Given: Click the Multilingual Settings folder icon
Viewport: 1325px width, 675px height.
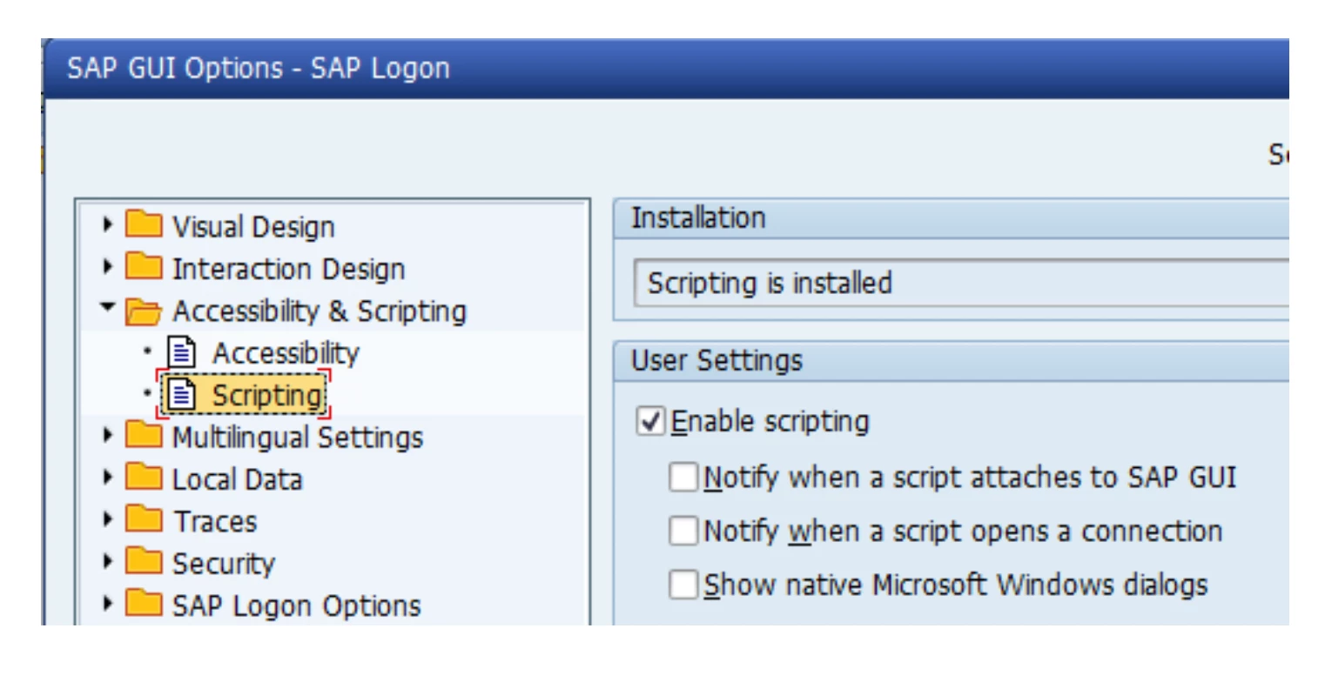Looking at the screenshot, I should click(x=144, y=436).
